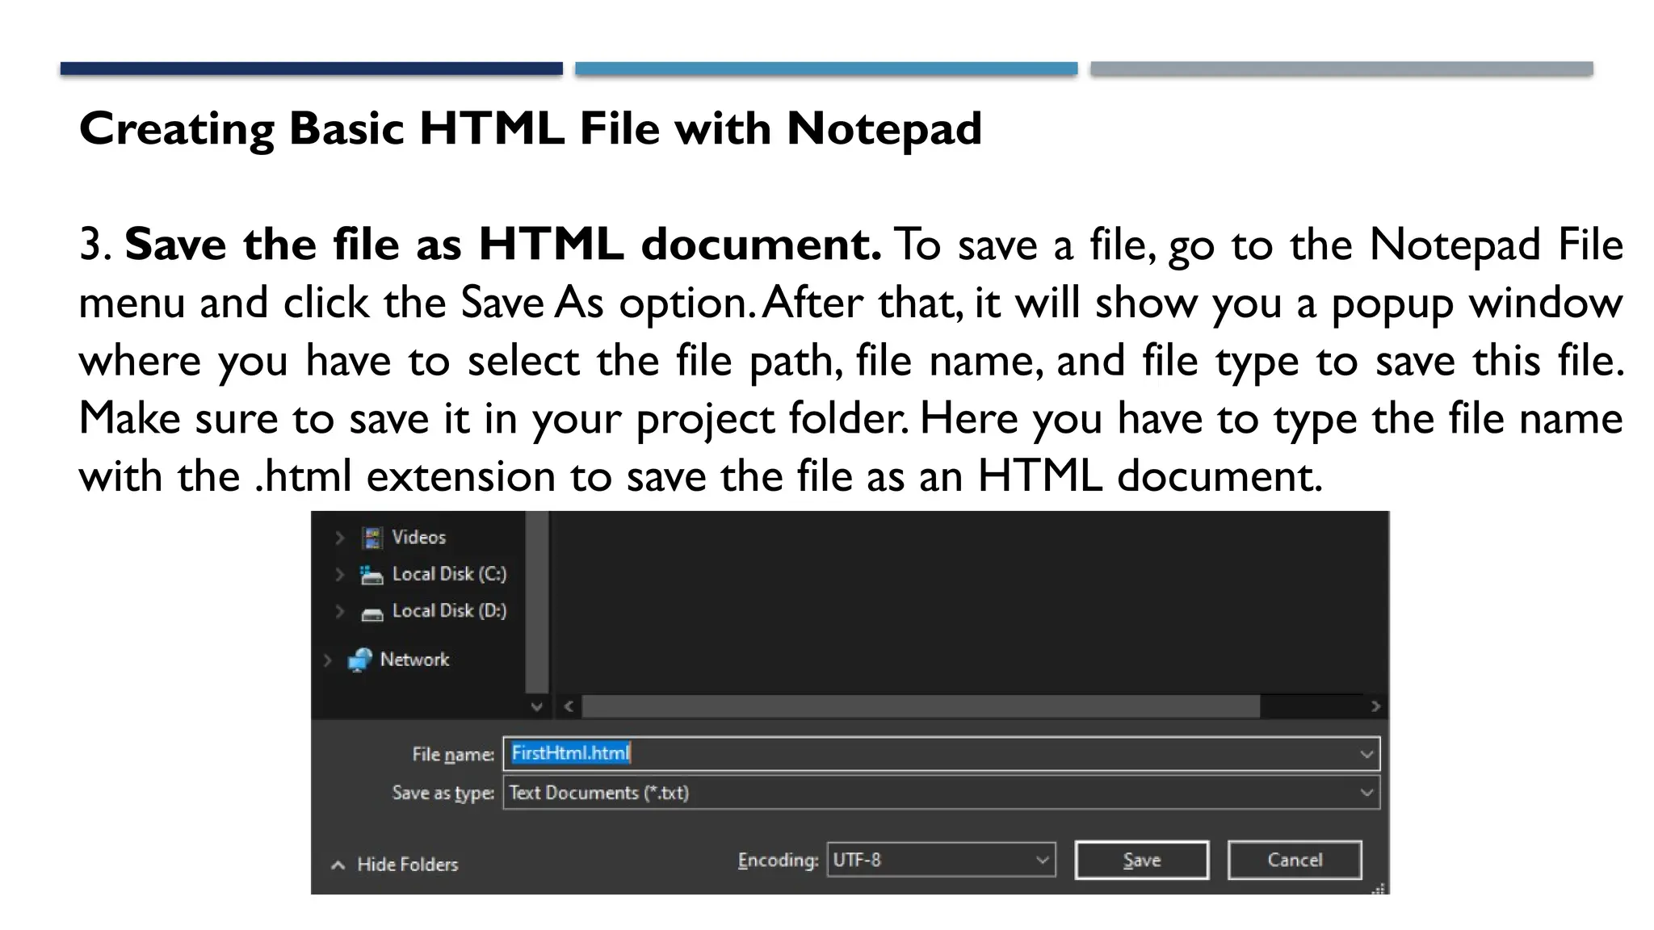1654x930 pixels.
Task: Click the Cancel button
Action: [x=1295, y=860]
